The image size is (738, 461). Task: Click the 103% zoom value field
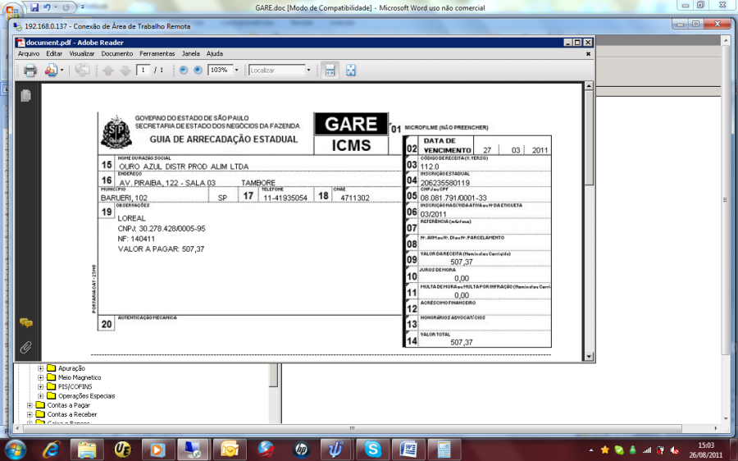pos(219,71)
